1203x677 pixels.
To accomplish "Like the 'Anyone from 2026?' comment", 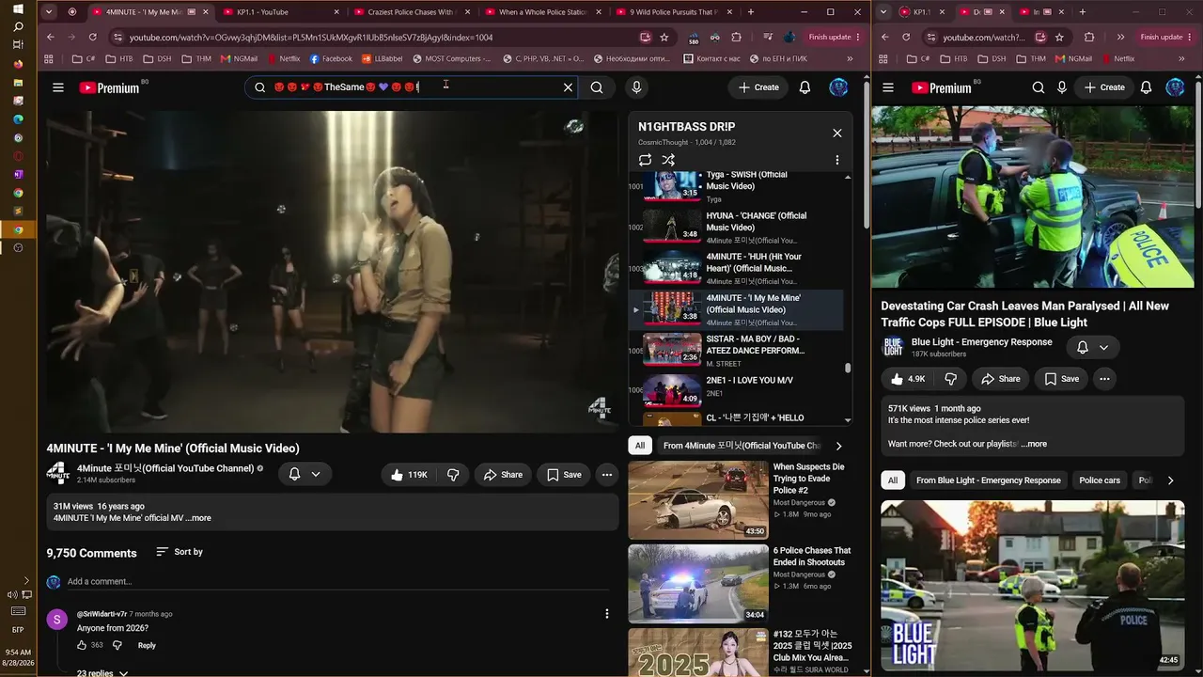I will pos(83,645).
